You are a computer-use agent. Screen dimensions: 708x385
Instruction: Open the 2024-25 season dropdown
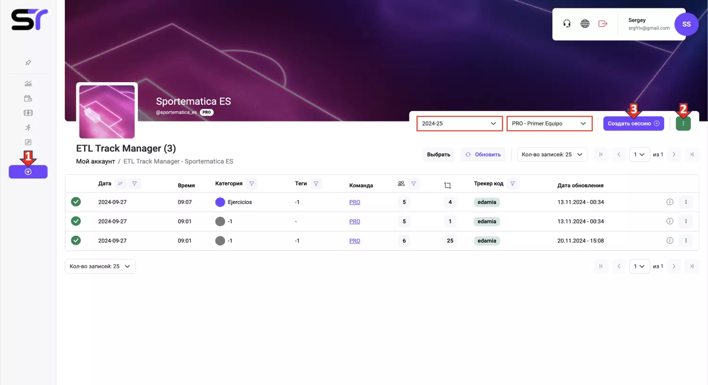pyautogui.click(x=459, y=124)
